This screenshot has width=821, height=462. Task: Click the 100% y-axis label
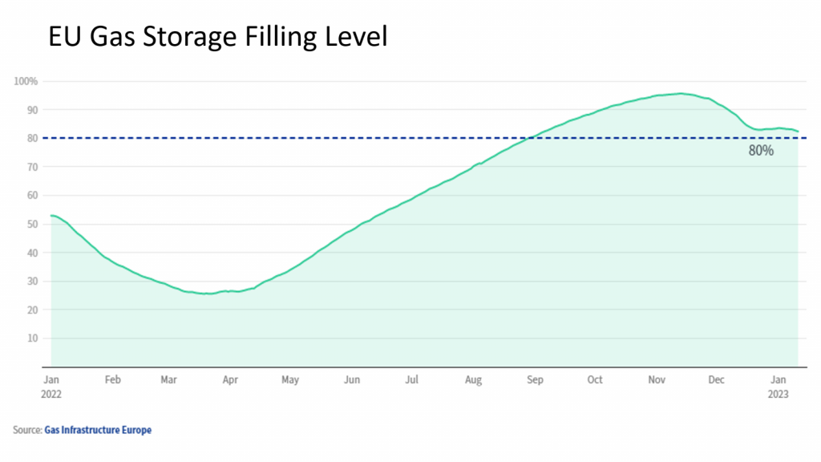click(x=26, y=81)
